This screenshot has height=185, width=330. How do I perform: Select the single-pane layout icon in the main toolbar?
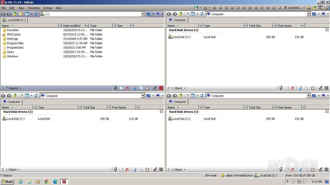point(279,8)
